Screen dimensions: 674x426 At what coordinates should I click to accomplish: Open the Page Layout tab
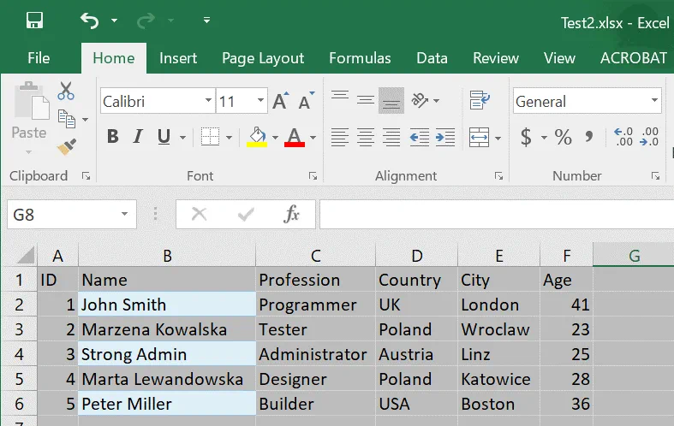click(x=263, y=58)
